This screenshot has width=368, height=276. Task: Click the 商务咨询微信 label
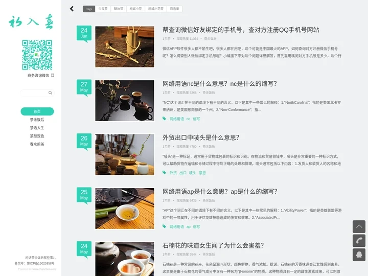point(38,75)
